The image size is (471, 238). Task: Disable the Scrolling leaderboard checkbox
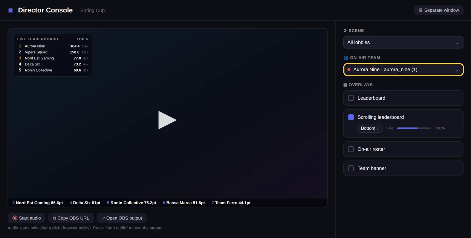[x=351, y=117]
